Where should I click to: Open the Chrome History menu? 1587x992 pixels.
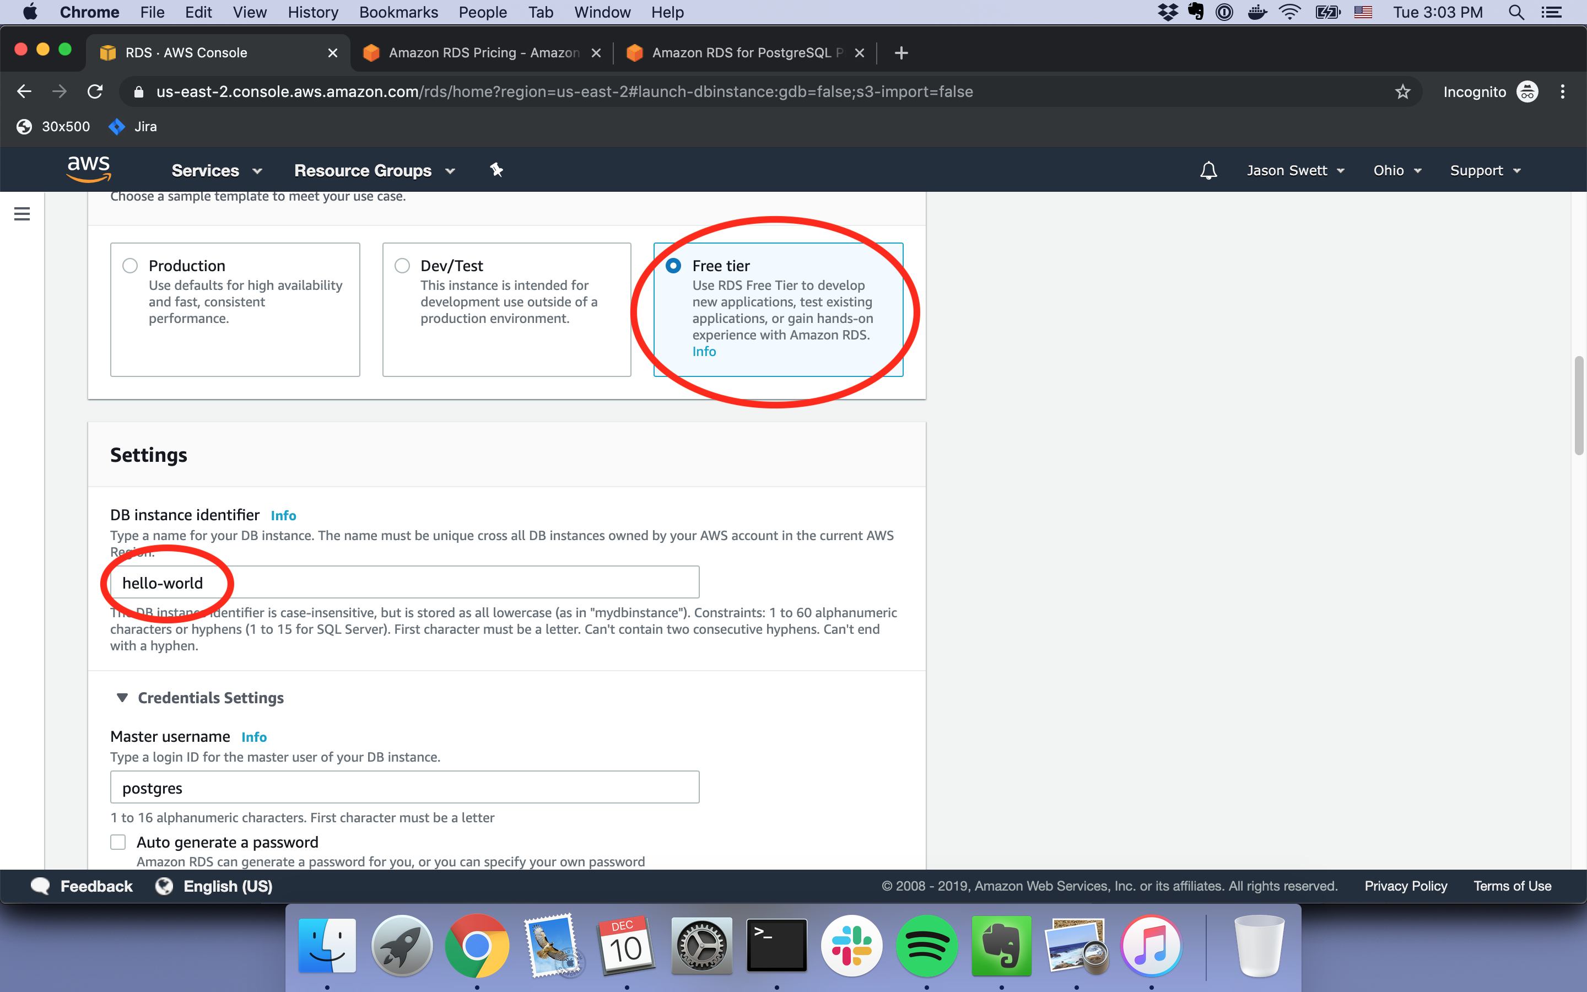(x=313, y=13)
